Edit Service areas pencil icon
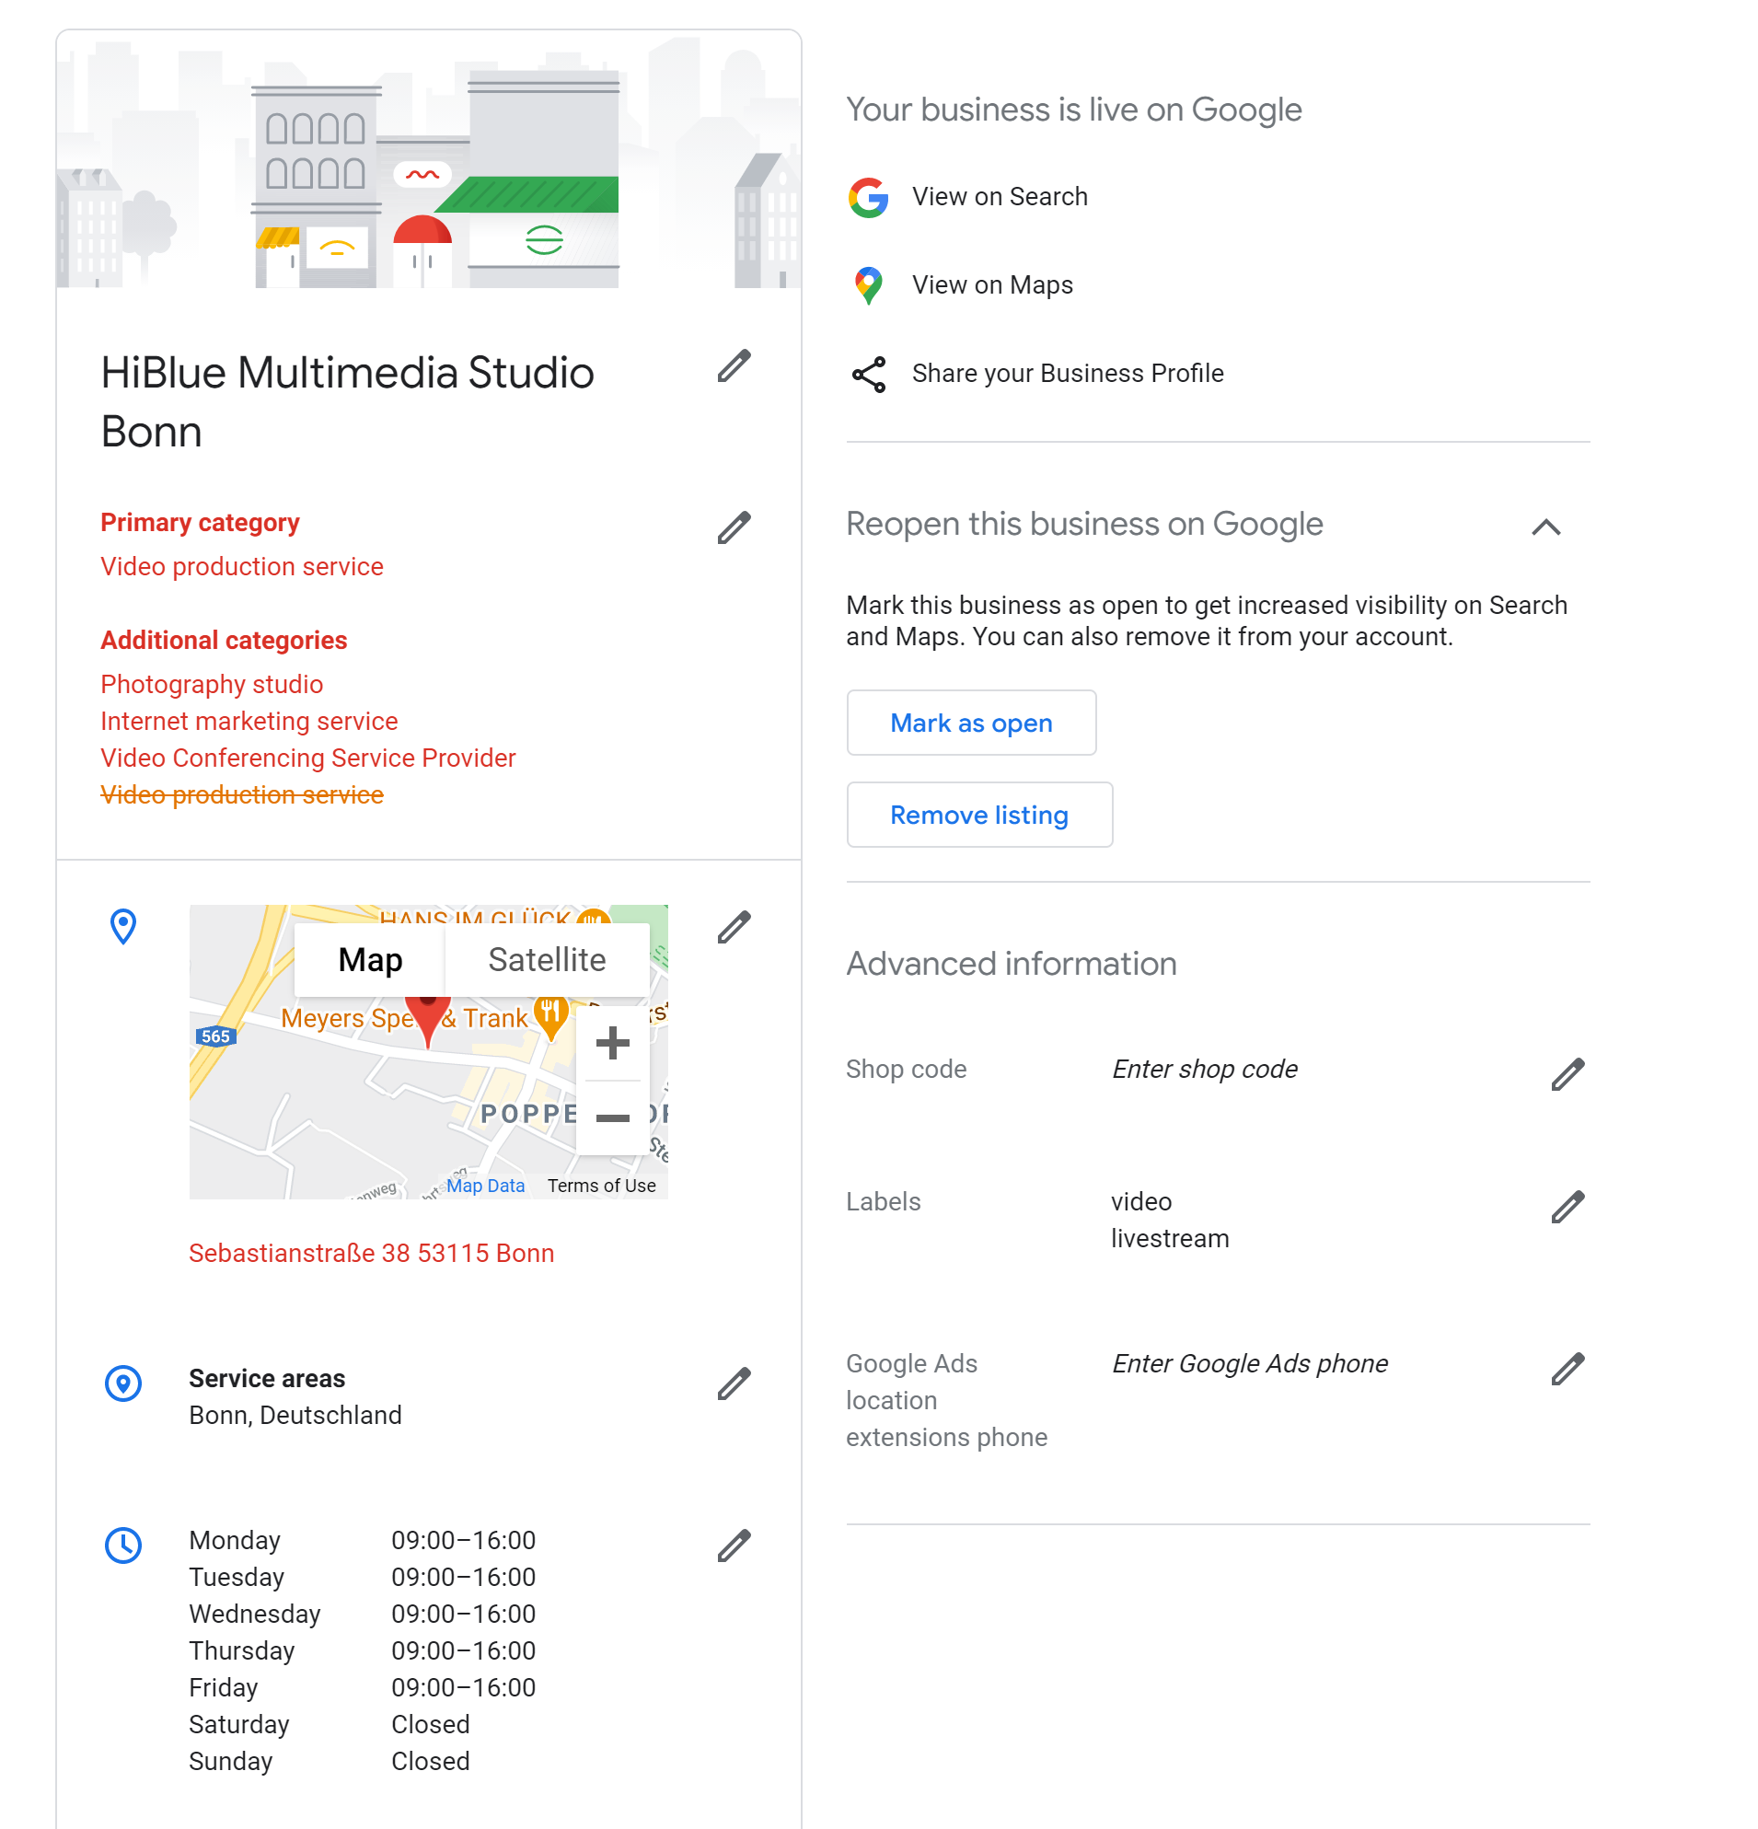The height and width of the screenshot is (1829, 1758). point(734,1383)
